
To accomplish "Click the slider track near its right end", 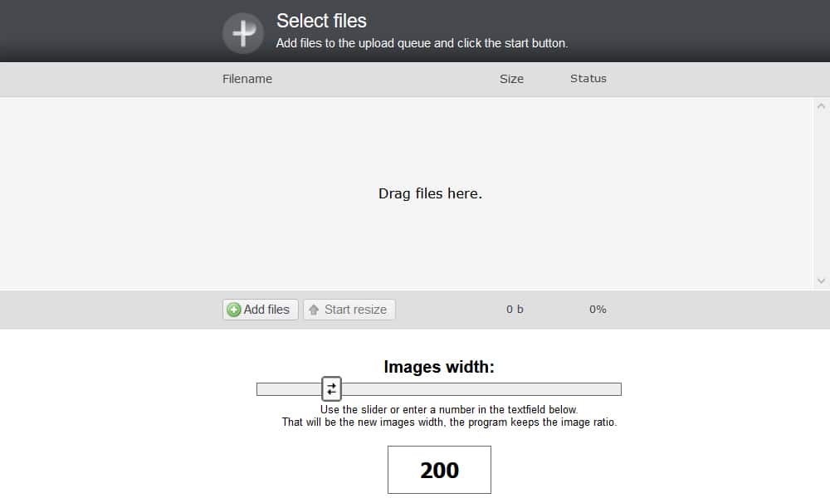I will (x=598, y=388).
